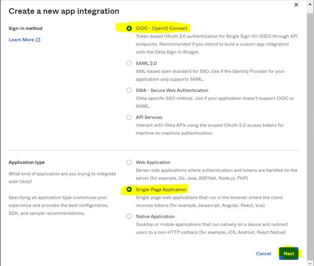
Task: Click the 'Sign-in method' label
Action: pyautogui.click(x=26, y=28)
